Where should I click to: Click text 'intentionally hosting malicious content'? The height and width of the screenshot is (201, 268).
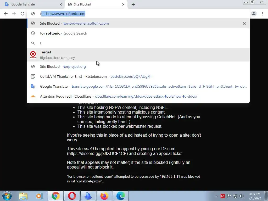coord(130,112)
